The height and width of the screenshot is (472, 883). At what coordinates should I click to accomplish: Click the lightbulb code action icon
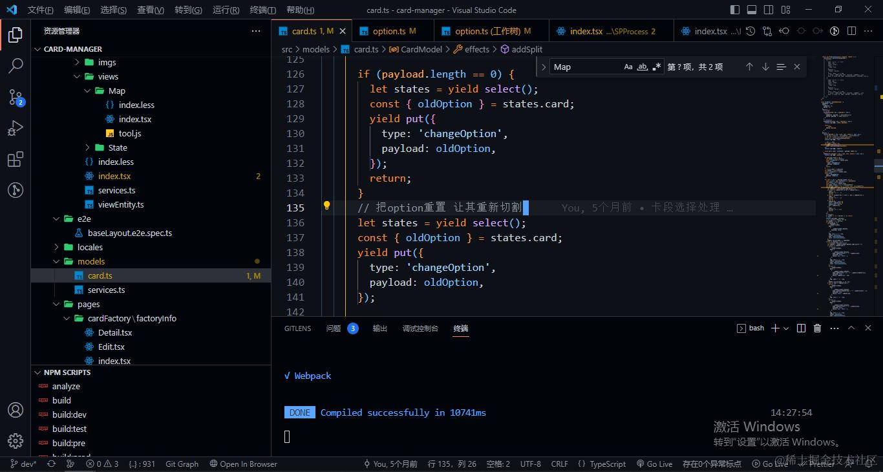pyautogui.click(x=326, y=206)
